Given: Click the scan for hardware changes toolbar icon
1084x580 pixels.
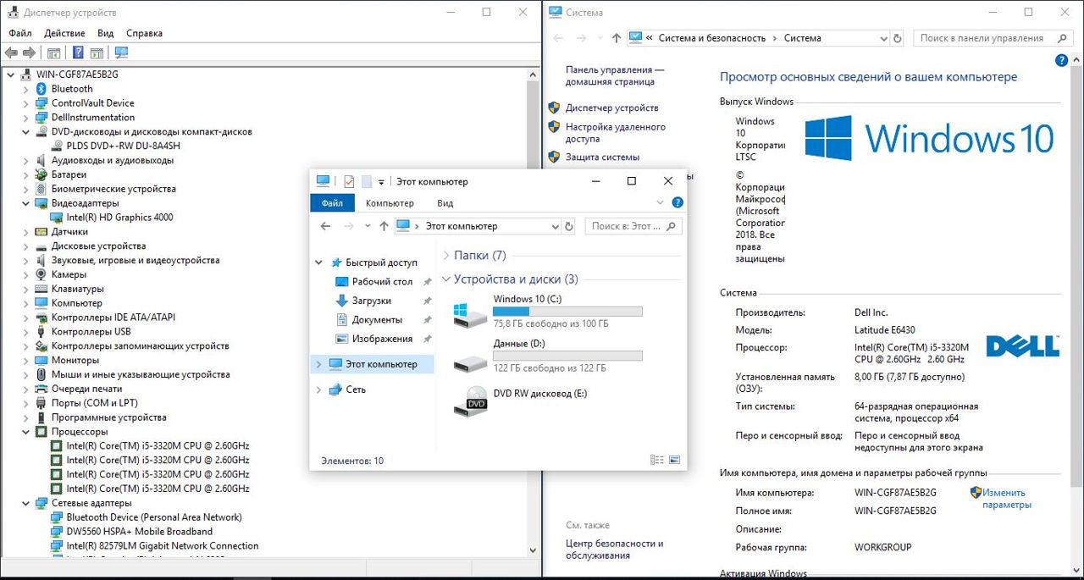Looking at the screenshot, I should pyautogui.click(x=121, y=52).
